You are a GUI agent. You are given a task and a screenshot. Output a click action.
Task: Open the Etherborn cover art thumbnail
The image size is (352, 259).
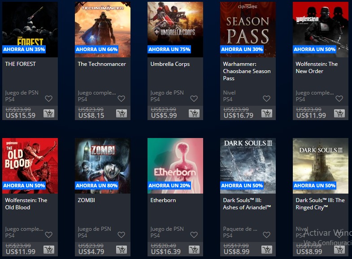(x=175, y=166)
